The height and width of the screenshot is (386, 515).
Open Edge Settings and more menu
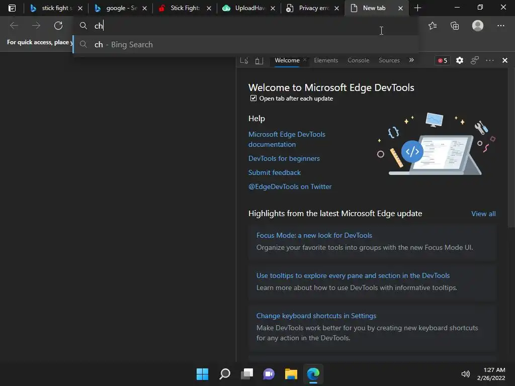click(500, 26)
